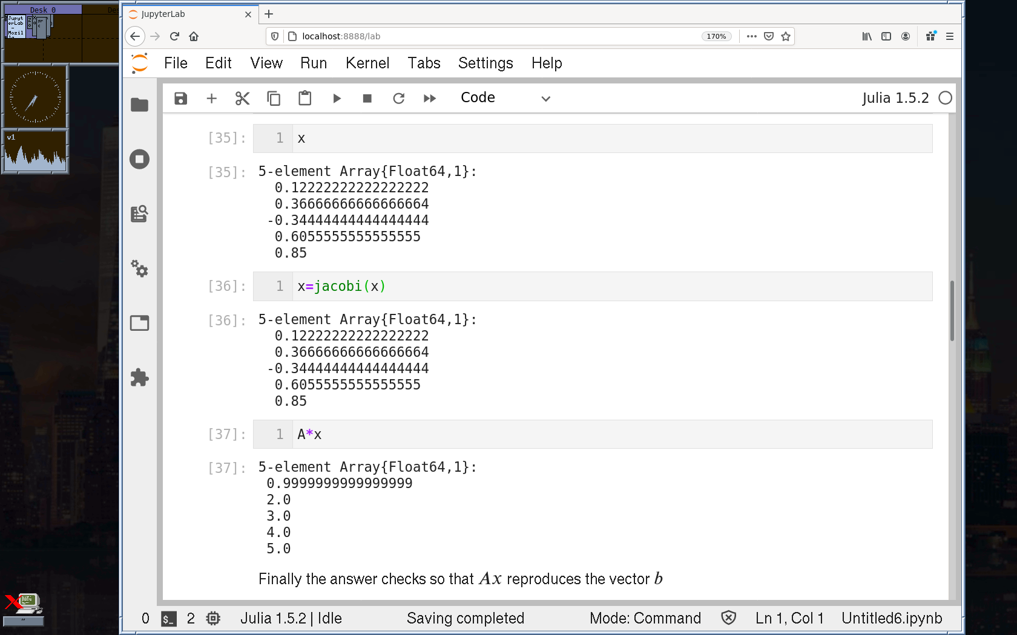Restart the Julia kernel
The image size is (1017, 635).
pos(398,99)
